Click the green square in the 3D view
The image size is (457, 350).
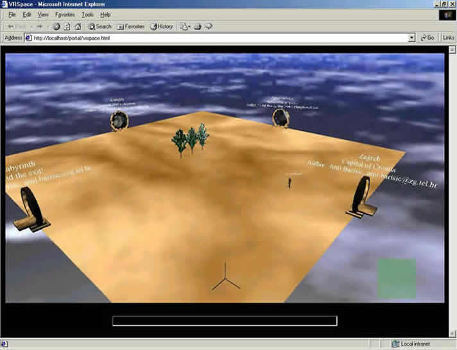[397, 278]
